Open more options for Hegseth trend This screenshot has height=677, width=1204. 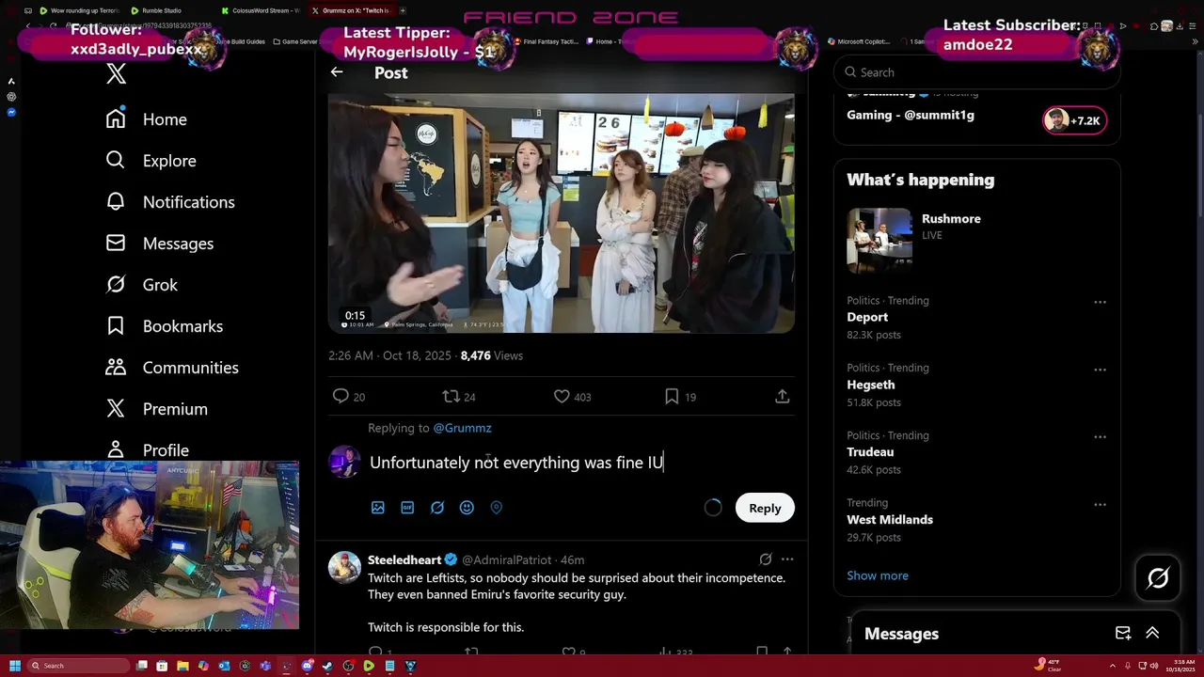(x=1100, y=370)
